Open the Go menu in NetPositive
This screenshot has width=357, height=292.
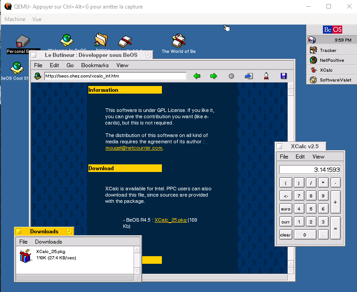pyautogui.click(x=70, y=65)
